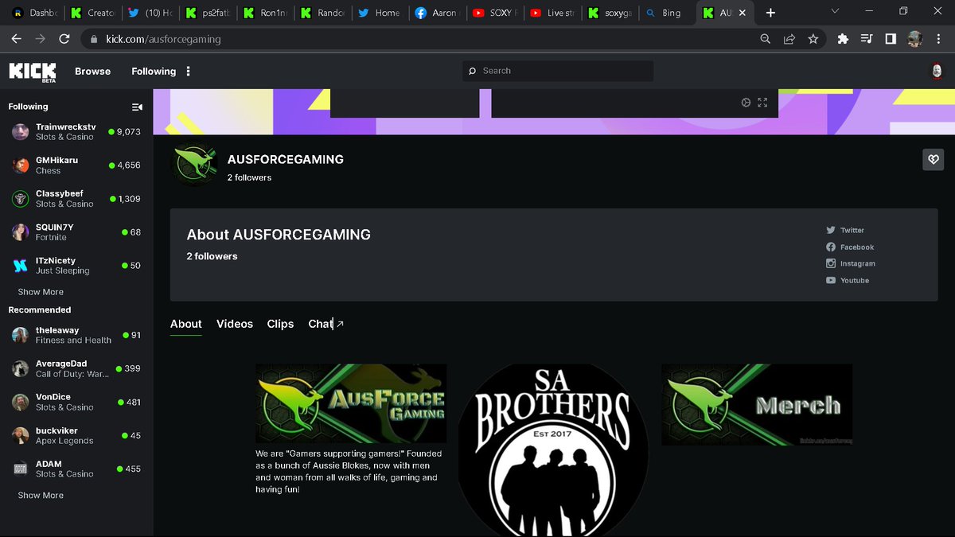Expand Show More under Following list
955x537 pixels.
[41, 292]
